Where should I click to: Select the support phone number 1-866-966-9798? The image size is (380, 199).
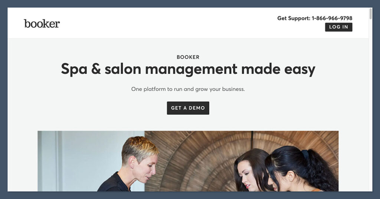click(x=332, y=18)
